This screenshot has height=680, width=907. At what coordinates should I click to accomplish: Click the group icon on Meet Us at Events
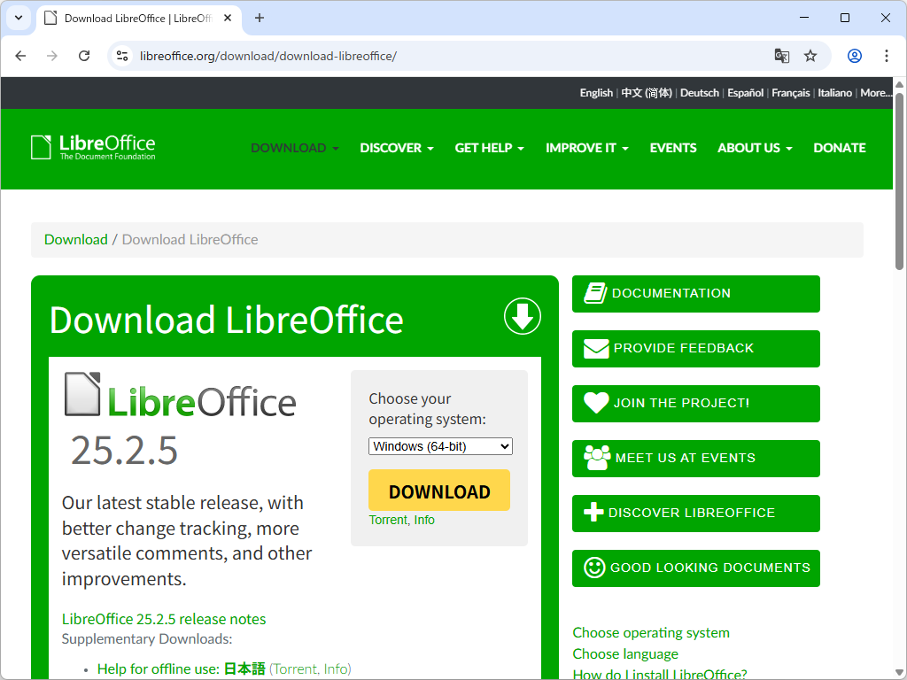tap(595, 458)
